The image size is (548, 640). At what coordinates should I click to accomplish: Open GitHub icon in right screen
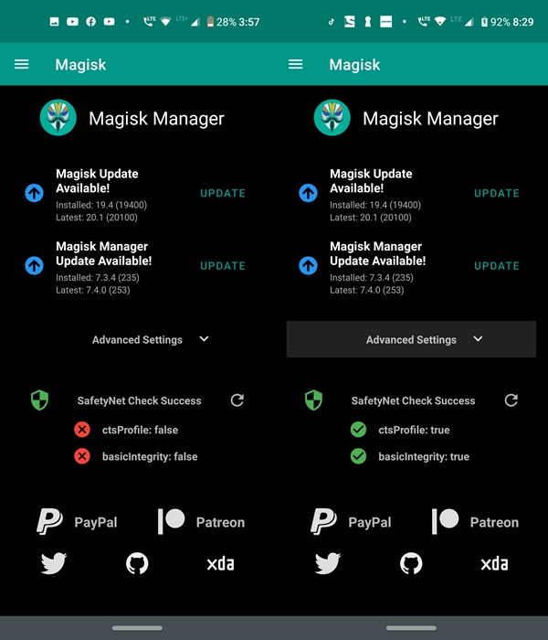coord(411,563)
